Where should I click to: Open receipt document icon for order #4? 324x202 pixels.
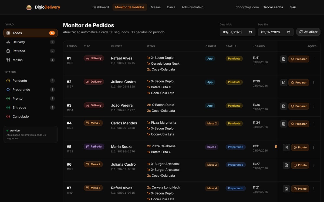(283, 124)
